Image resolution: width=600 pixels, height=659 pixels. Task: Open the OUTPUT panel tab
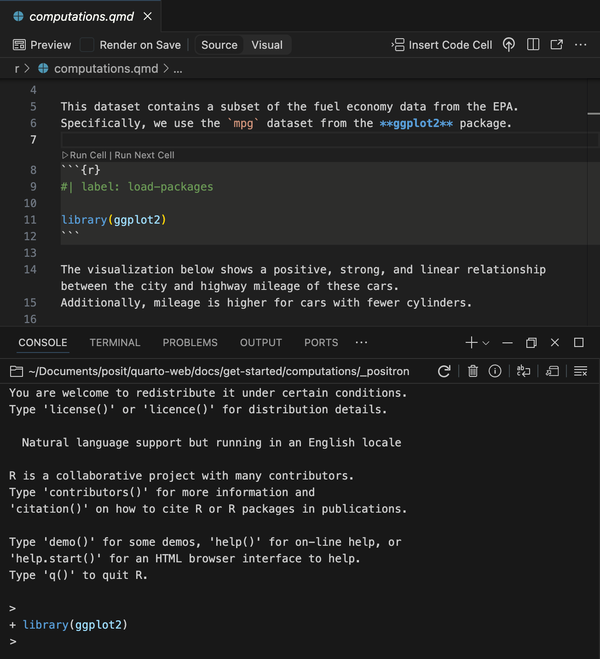point(261,343)
